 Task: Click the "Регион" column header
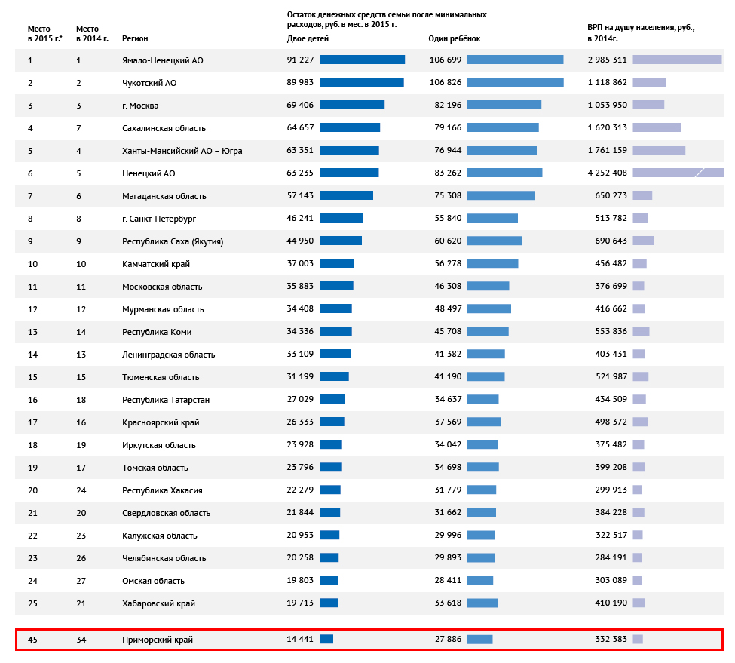click(135, 38)
